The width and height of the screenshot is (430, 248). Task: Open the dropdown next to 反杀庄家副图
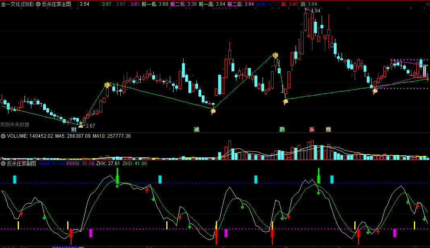coord(3,163)
